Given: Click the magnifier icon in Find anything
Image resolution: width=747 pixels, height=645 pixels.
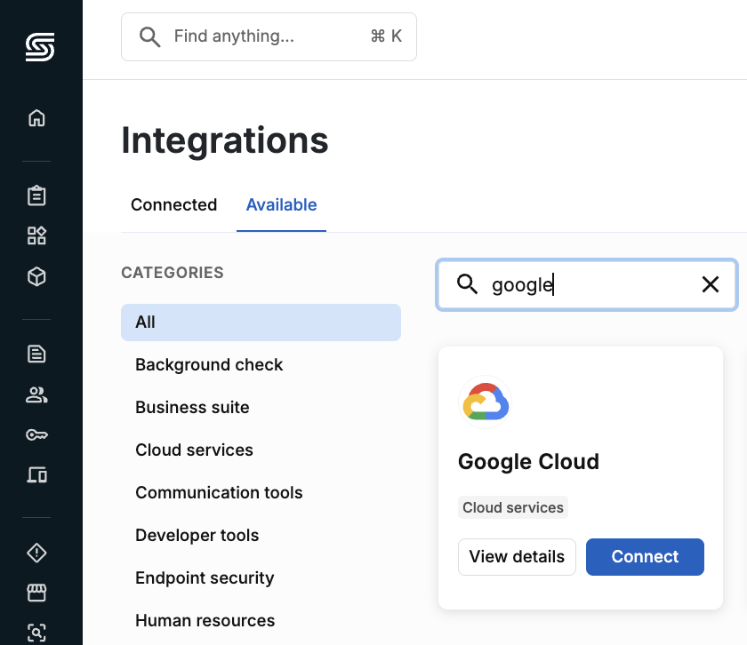Looking at the screenshot, I should pyautogui.click(x=149, y=36).
